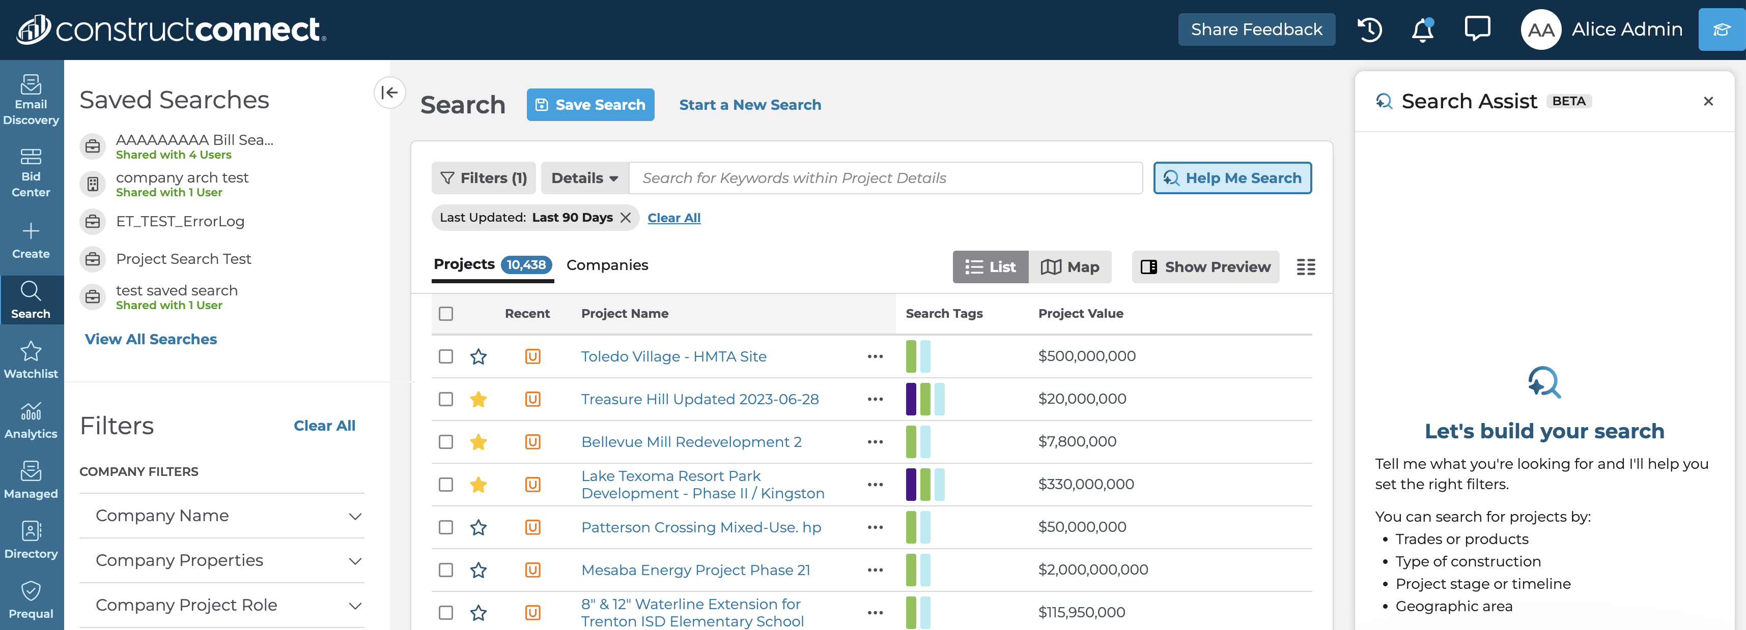
Task: Click the update icon on Lake Texoma row
Action: 533,485
